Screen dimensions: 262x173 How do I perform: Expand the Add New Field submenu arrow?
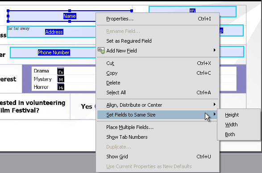pos(215,50)
